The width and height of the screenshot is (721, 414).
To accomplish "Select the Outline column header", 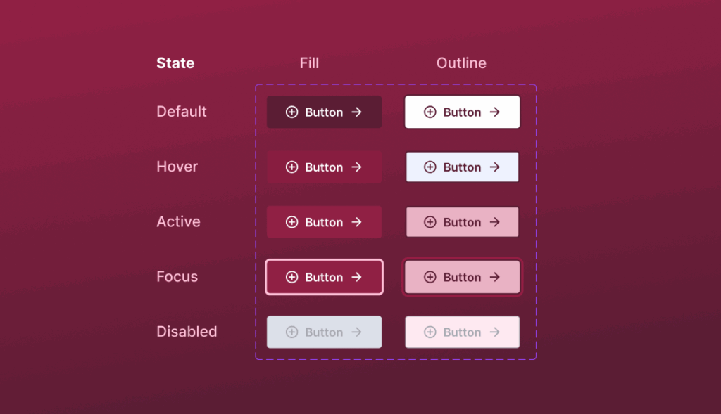I will click(x=461, y=63).
